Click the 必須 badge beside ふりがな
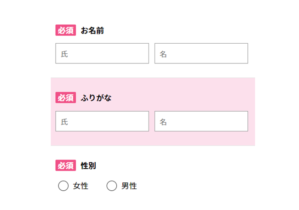The height and width of the screenshot is (210, 299). [65, 97]
